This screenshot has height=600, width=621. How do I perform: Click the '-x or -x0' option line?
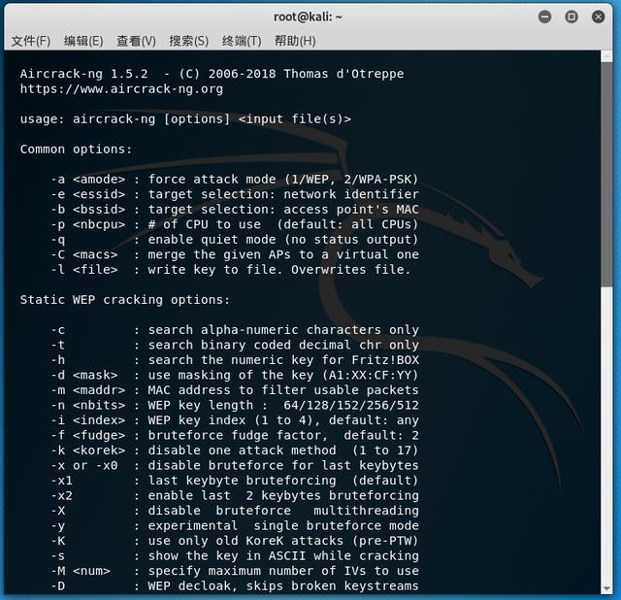(235, 465)
